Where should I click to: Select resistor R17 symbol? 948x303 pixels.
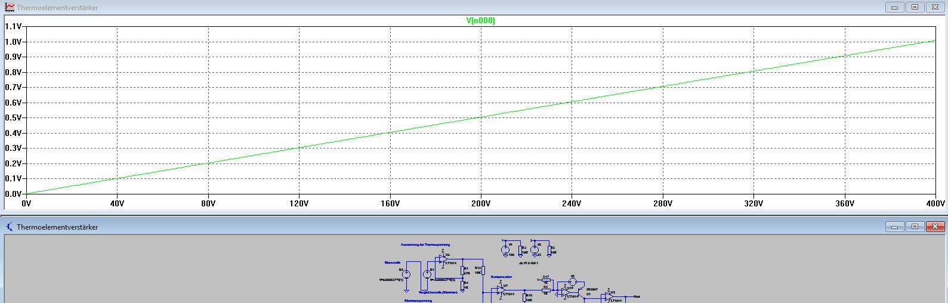(546, 280)
